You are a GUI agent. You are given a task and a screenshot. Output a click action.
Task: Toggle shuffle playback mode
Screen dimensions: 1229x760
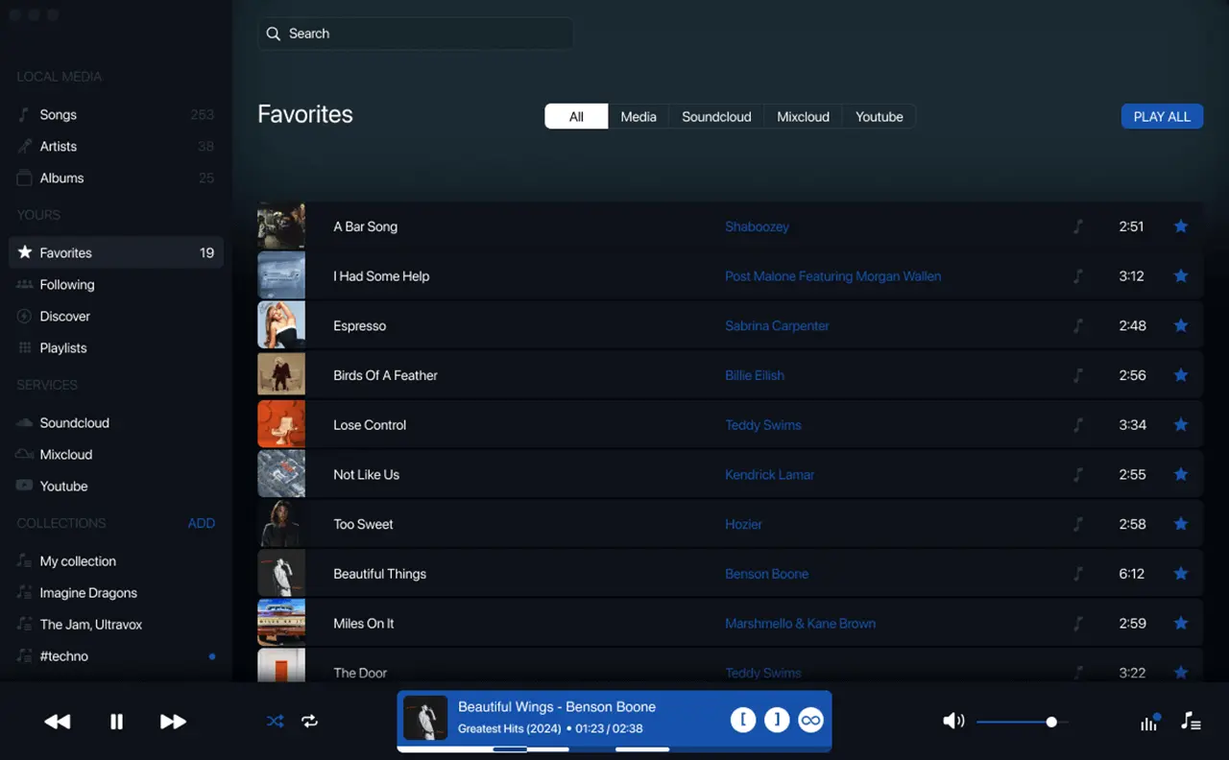point(276,722)
